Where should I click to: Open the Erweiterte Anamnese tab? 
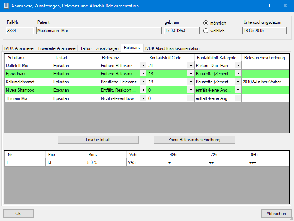(x=57, y=48)
